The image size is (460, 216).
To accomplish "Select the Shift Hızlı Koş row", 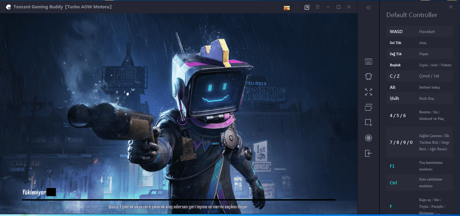I will click(419, 98).
